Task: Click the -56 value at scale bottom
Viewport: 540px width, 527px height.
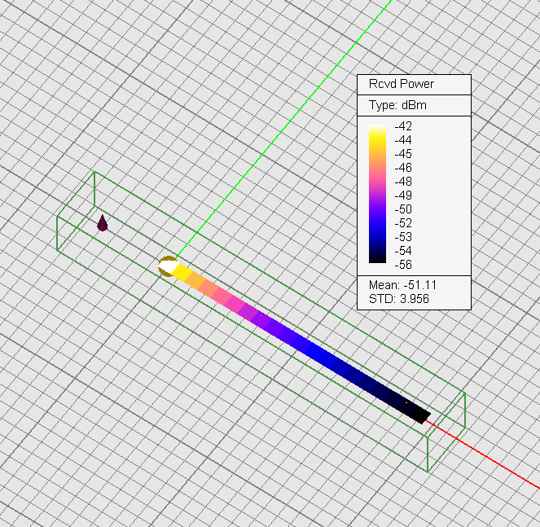Action: tap(402, 264)
